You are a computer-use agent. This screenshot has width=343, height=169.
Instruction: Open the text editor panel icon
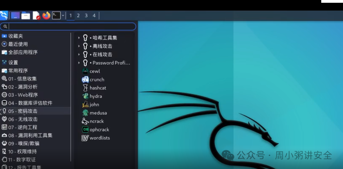coord(36,16)
